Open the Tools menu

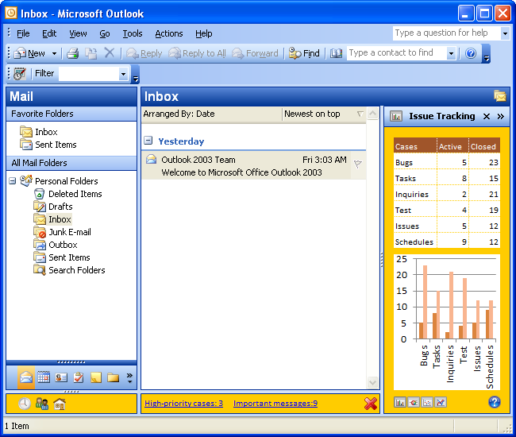coord(133,33)
